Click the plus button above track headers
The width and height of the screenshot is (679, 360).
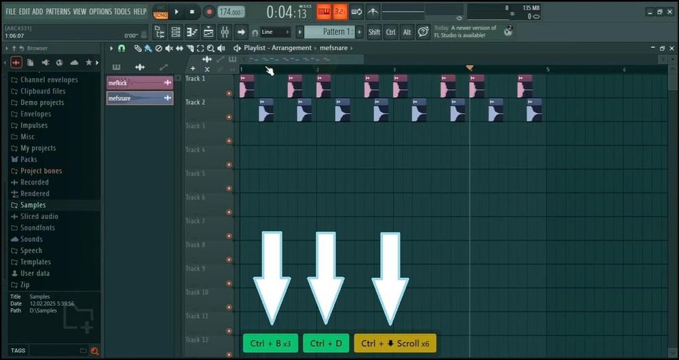[x=193, y=68]
